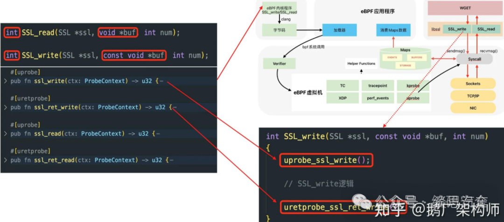Image resolution: width=504 pixels, height=222 pixels.
Task: Select the 字节码 bytecode box
Action: click(x=279, y=31)
